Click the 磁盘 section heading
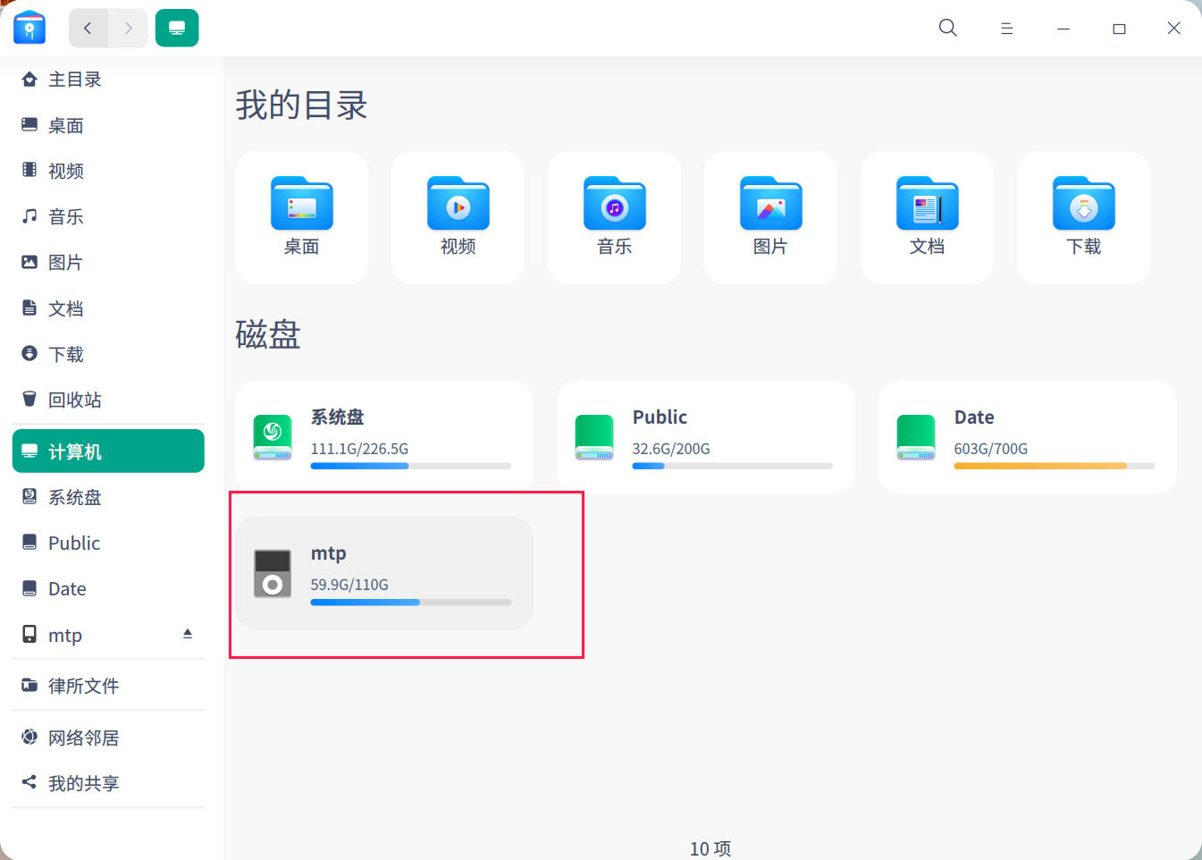Screen dimensions: 1202x860 click(x=268, y=334)
